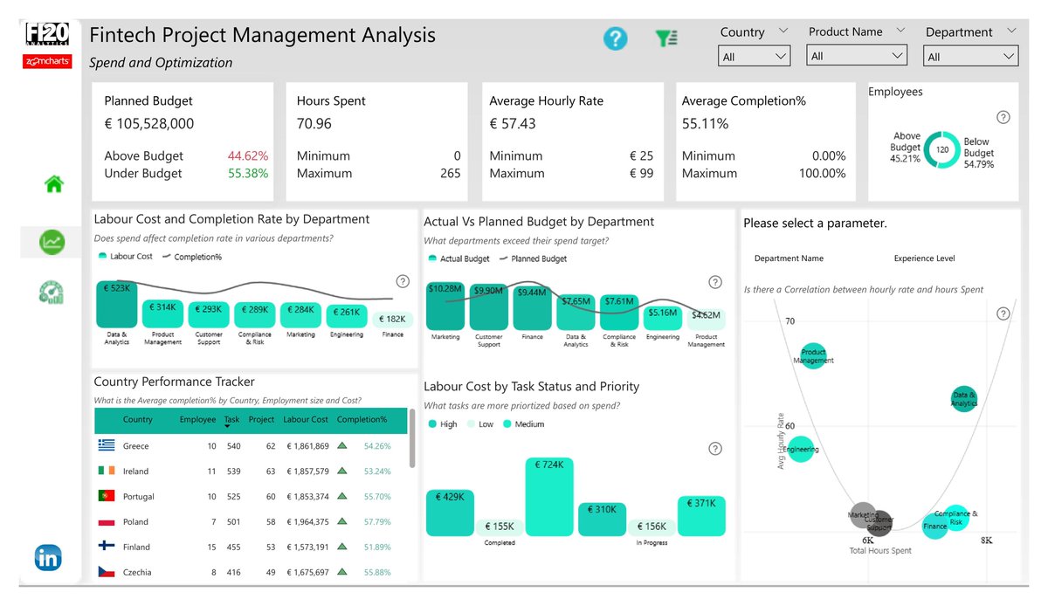The image size is (1048, 606).
Task: Click the LinkedIn icon at bottom left
Action: click(x=48, y=557)
